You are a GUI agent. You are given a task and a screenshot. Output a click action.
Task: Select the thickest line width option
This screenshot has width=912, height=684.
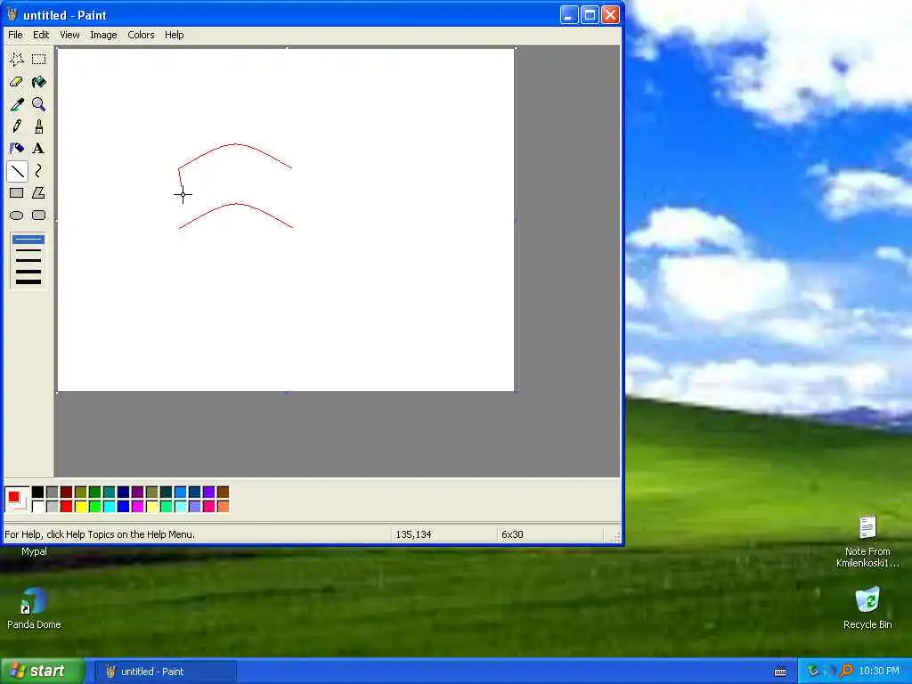[x=28, y=282]
